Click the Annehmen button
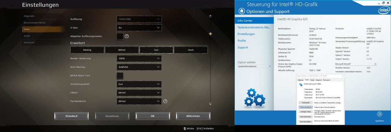391x132 pixels. pos(112,116)
